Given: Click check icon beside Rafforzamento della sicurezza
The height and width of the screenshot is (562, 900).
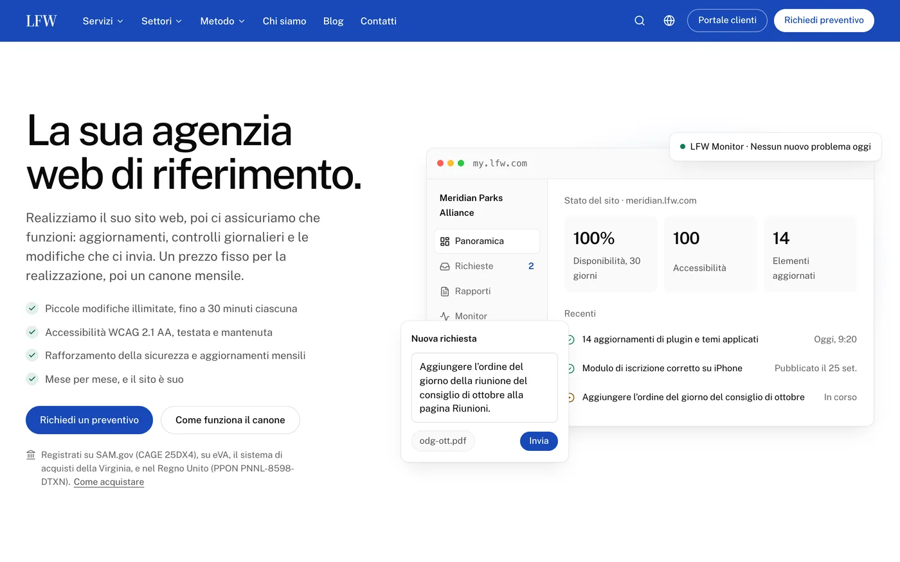Looking at the screenshot, I should 32,355.
